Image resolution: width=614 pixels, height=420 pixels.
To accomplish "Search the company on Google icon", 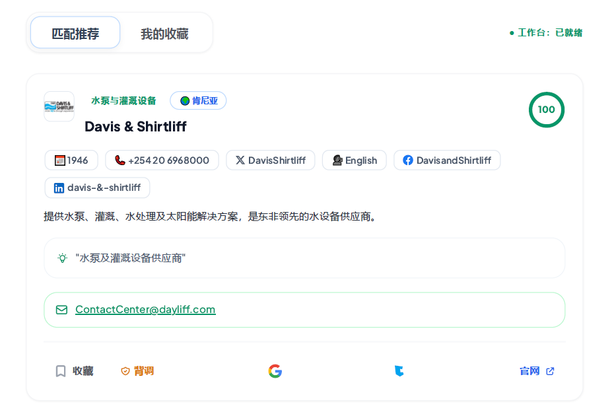I will point(275,371).
